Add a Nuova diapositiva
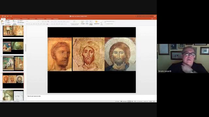This screenshot has width=209, height=117. point(14,23)
